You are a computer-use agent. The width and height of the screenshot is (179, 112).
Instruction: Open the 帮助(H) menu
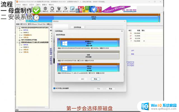tap(51, 5)
